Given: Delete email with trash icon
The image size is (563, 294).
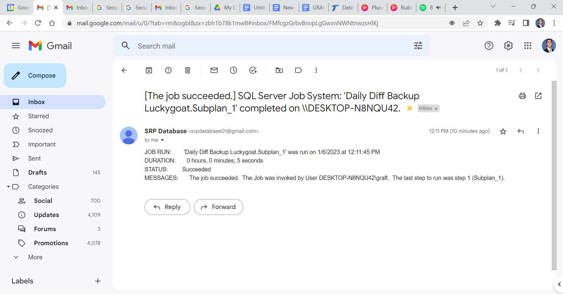Looking at the screenshot, I should point(188,70).
